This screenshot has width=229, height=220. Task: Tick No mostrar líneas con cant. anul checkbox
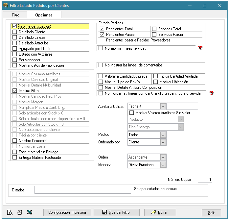point(101,93)
